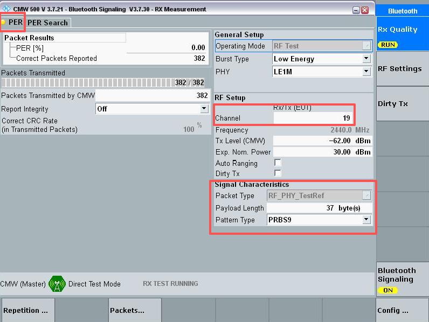The image size is (429, 322).
Task: Click the General Setup heading
Action: pos(239,34)
